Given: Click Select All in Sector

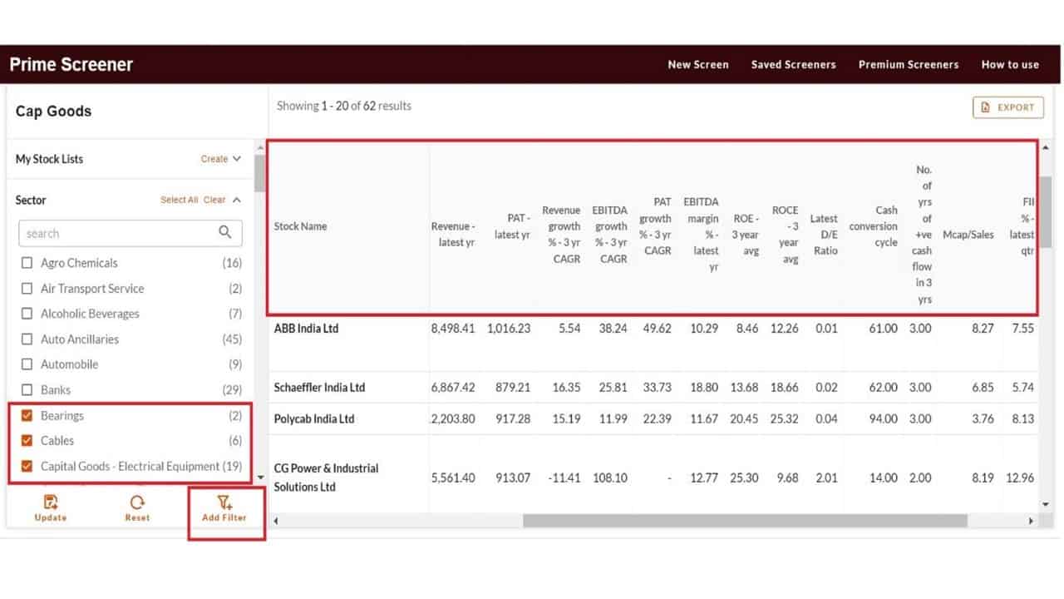Looking at the screenshot, I should (x=180, y=200).
